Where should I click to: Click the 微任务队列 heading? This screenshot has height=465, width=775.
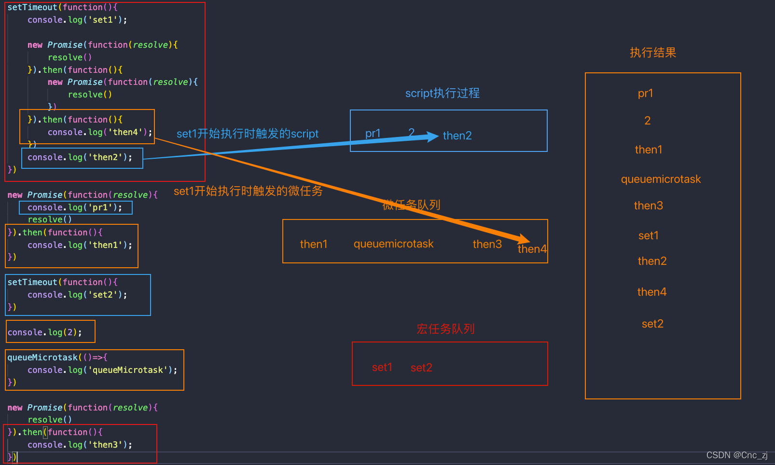411,205
